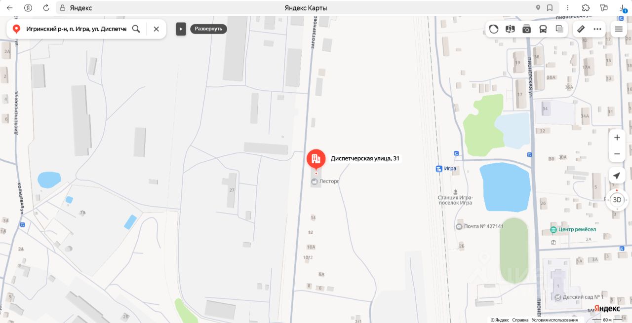This screenshot has width=632, height=323.
Task: Switch map to 3D tilt mode
Action: point(617,200)
